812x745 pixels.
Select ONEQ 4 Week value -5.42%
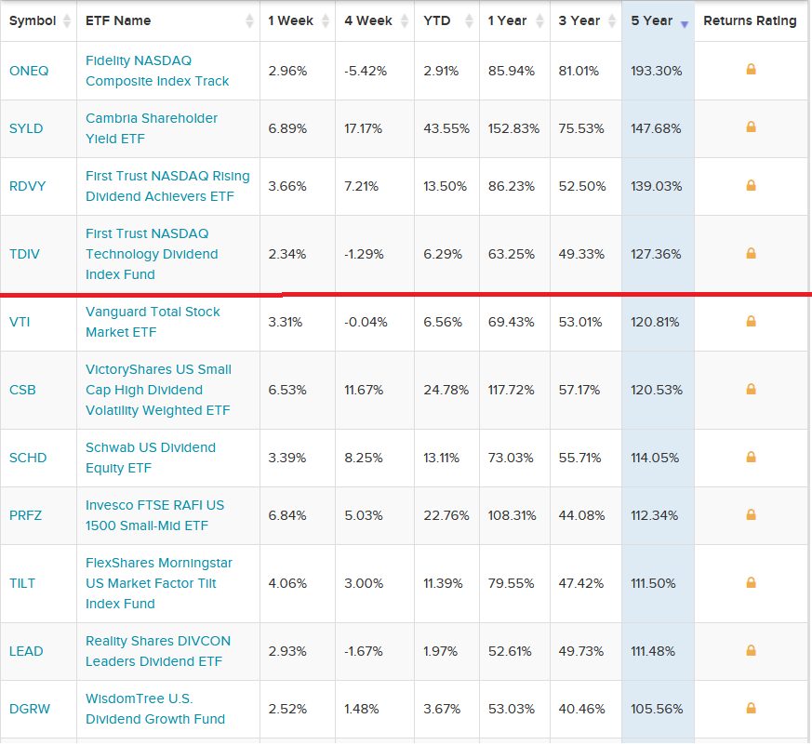(x=366, y=71)
